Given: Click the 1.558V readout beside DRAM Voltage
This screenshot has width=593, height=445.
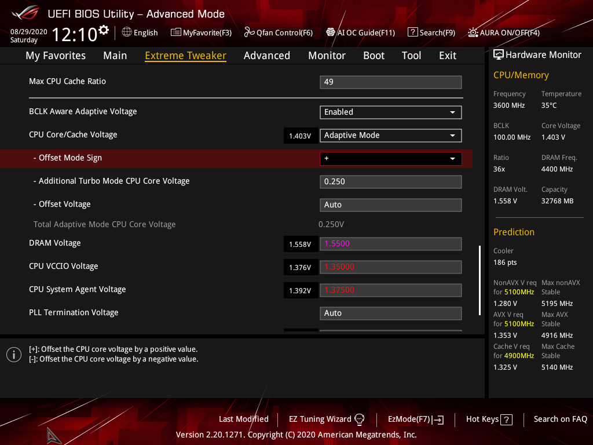Looking at the screenshot, I should tap(301, 245).
